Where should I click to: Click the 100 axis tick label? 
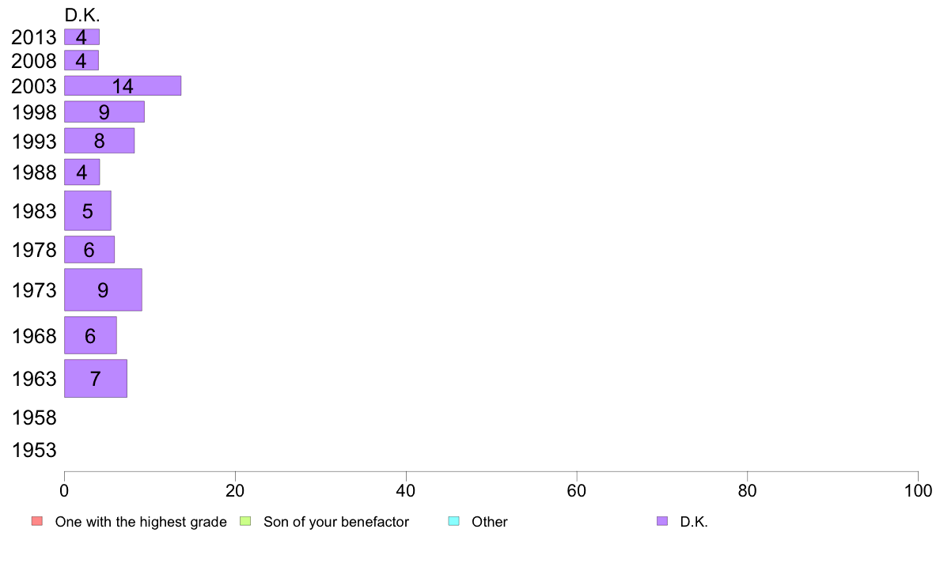pyautogui.click(x=918, y=491)
